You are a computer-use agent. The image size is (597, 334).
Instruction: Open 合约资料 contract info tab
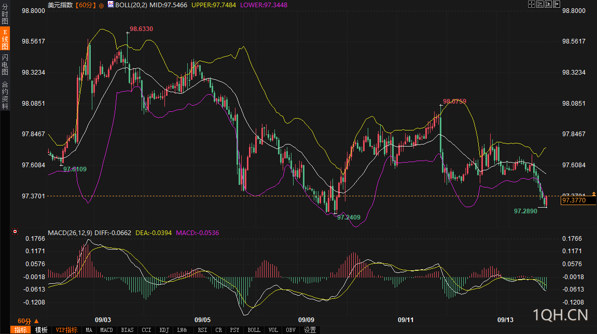(5, 95)
